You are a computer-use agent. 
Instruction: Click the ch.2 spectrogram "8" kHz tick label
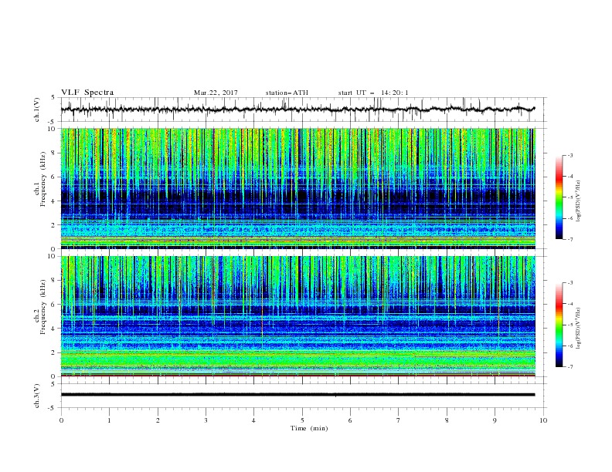tap(55, 281)
